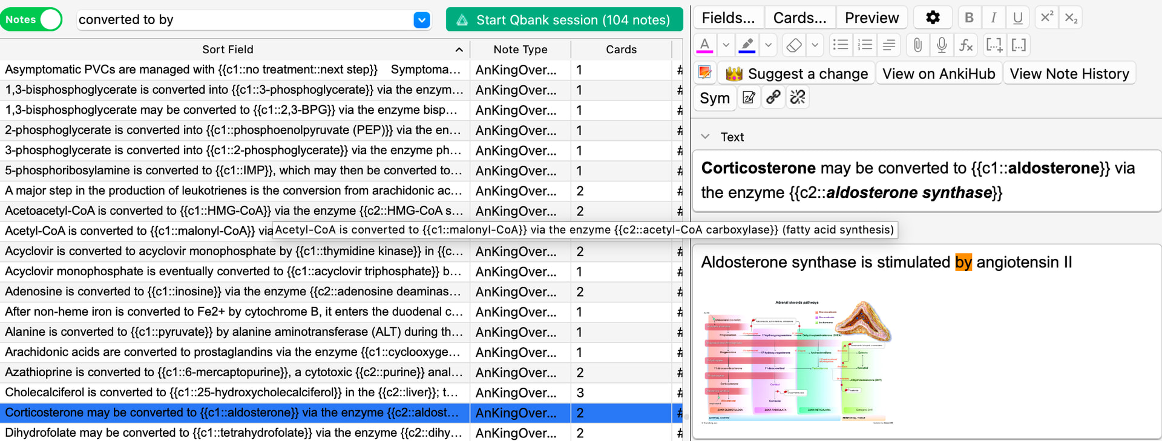Screen dimensions: 1162x441
Task: Apply the magenta text color swatch
Action: point(705,45)
